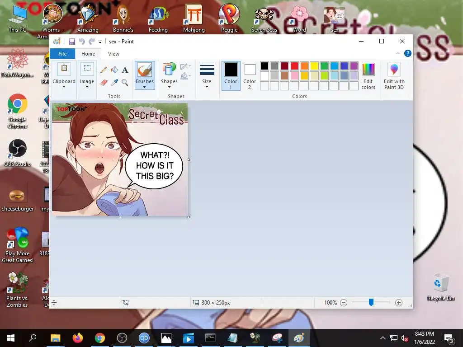Click the Paste clipboard icon
463x347 pixels.
pyautogui.click(x=64, y=69)
